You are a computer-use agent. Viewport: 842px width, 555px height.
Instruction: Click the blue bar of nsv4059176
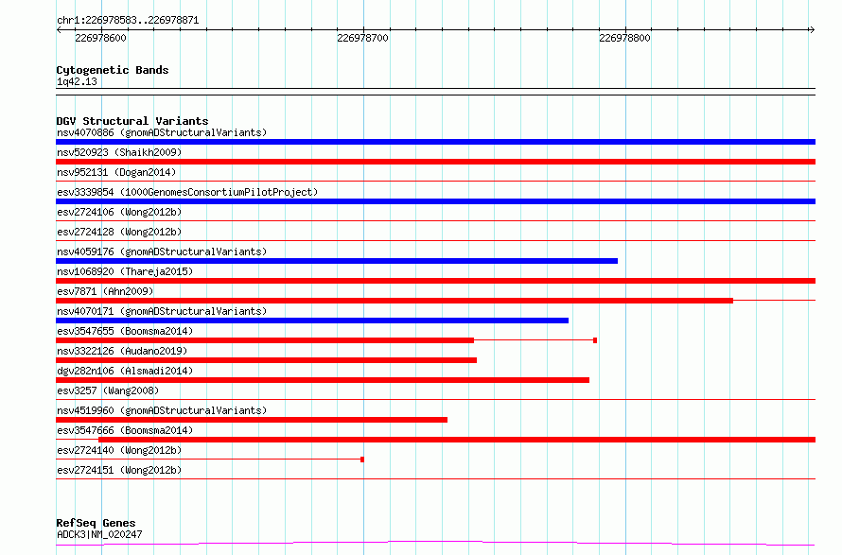337,261
